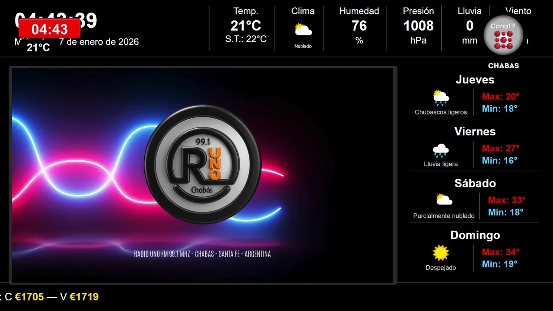553x311 pixels.
Task: Click Viernes Max: 27° temperature
Action: pos(501,148)
